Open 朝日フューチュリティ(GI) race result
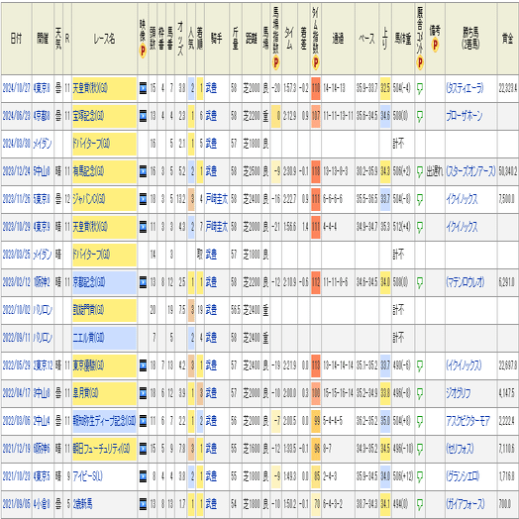The image size is (519, 519). [101, 449]
